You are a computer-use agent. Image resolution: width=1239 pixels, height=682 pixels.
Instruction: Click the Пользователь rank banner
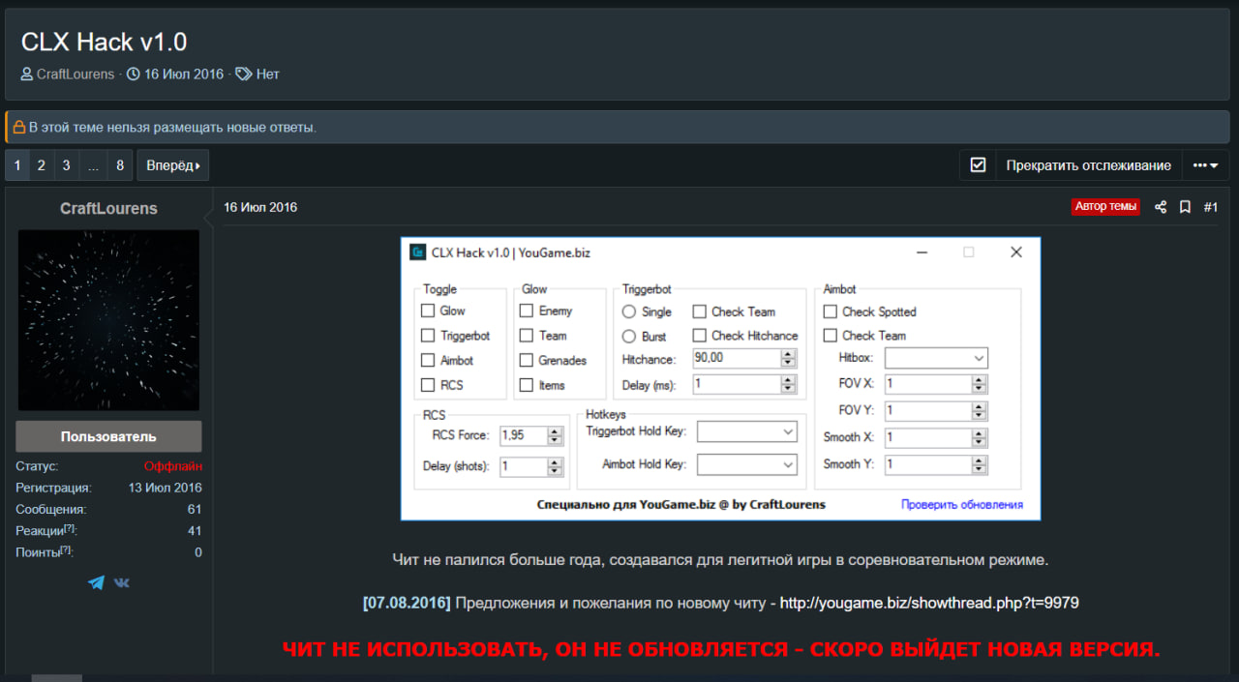[108, 436]
